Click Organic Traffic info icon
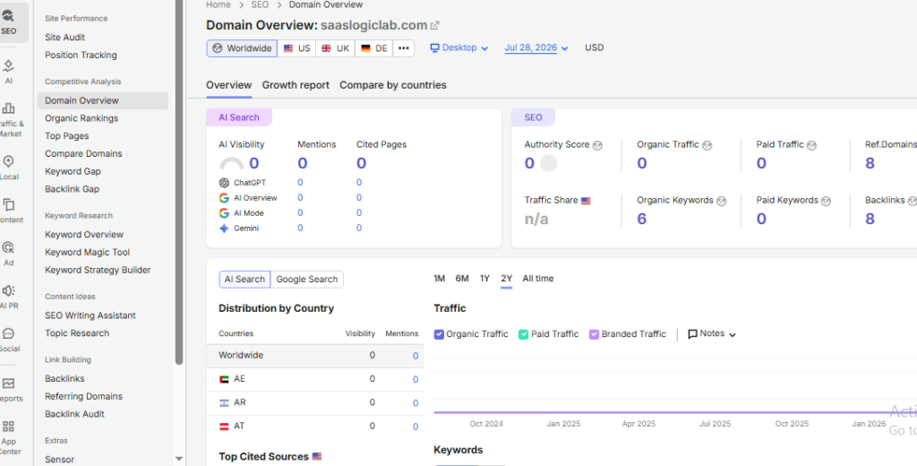Image resolution: width=917 pixels, height=466 pixels. click(x=707, y=145)
